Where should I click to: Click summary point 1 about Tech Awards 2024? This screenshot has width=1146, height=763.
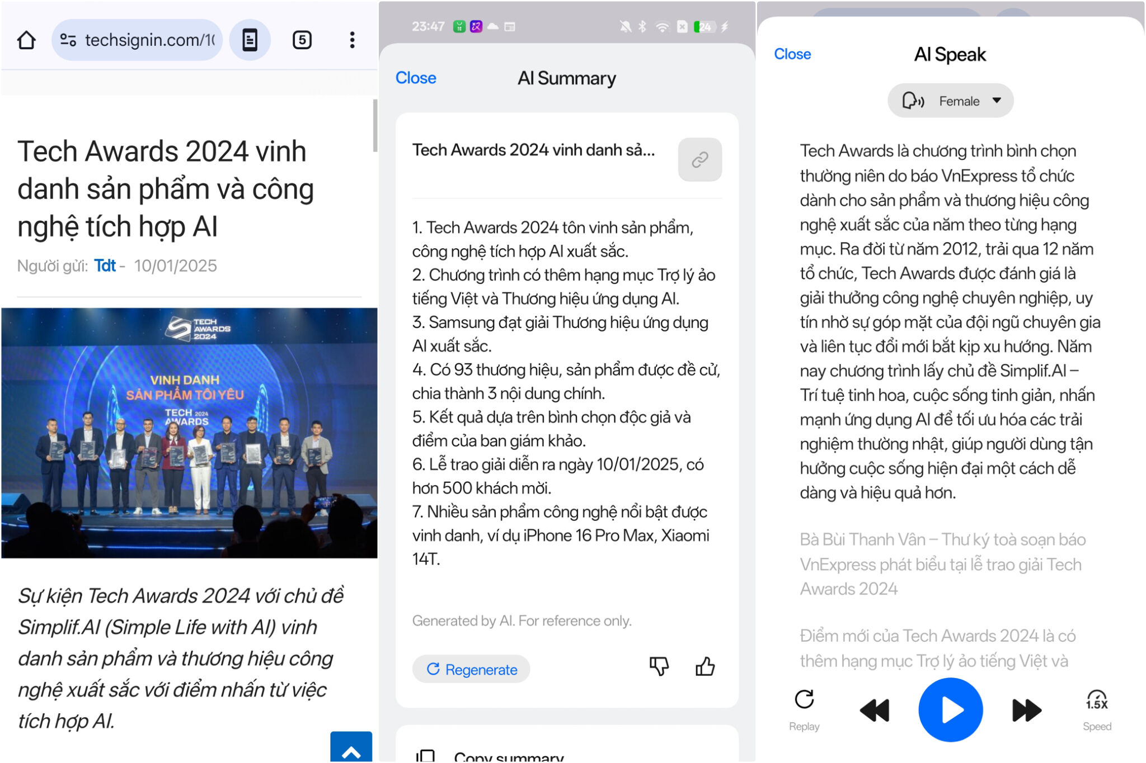tap(552, 239)
